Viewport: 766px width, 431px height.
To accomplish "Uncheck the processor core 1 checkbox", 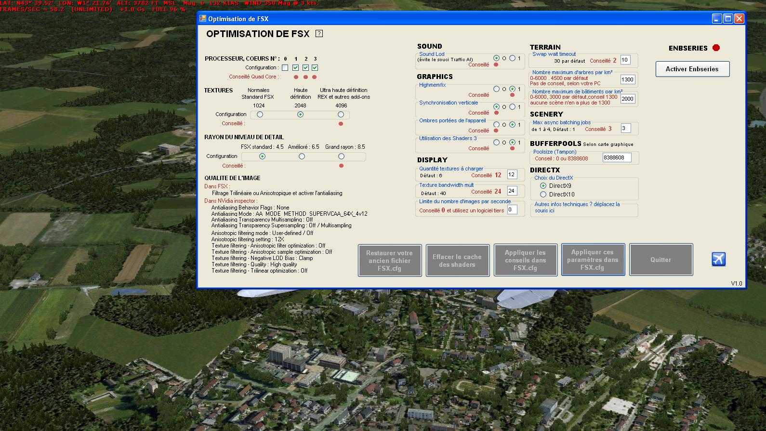I will click(x=295, y=68).
